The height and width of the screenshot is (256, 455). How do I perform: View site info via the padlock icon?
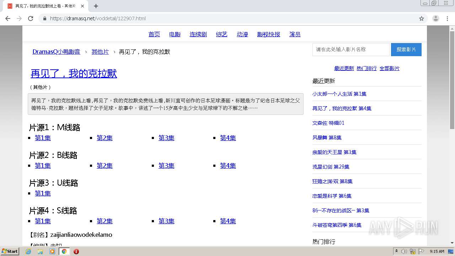(x=44, y=18)
